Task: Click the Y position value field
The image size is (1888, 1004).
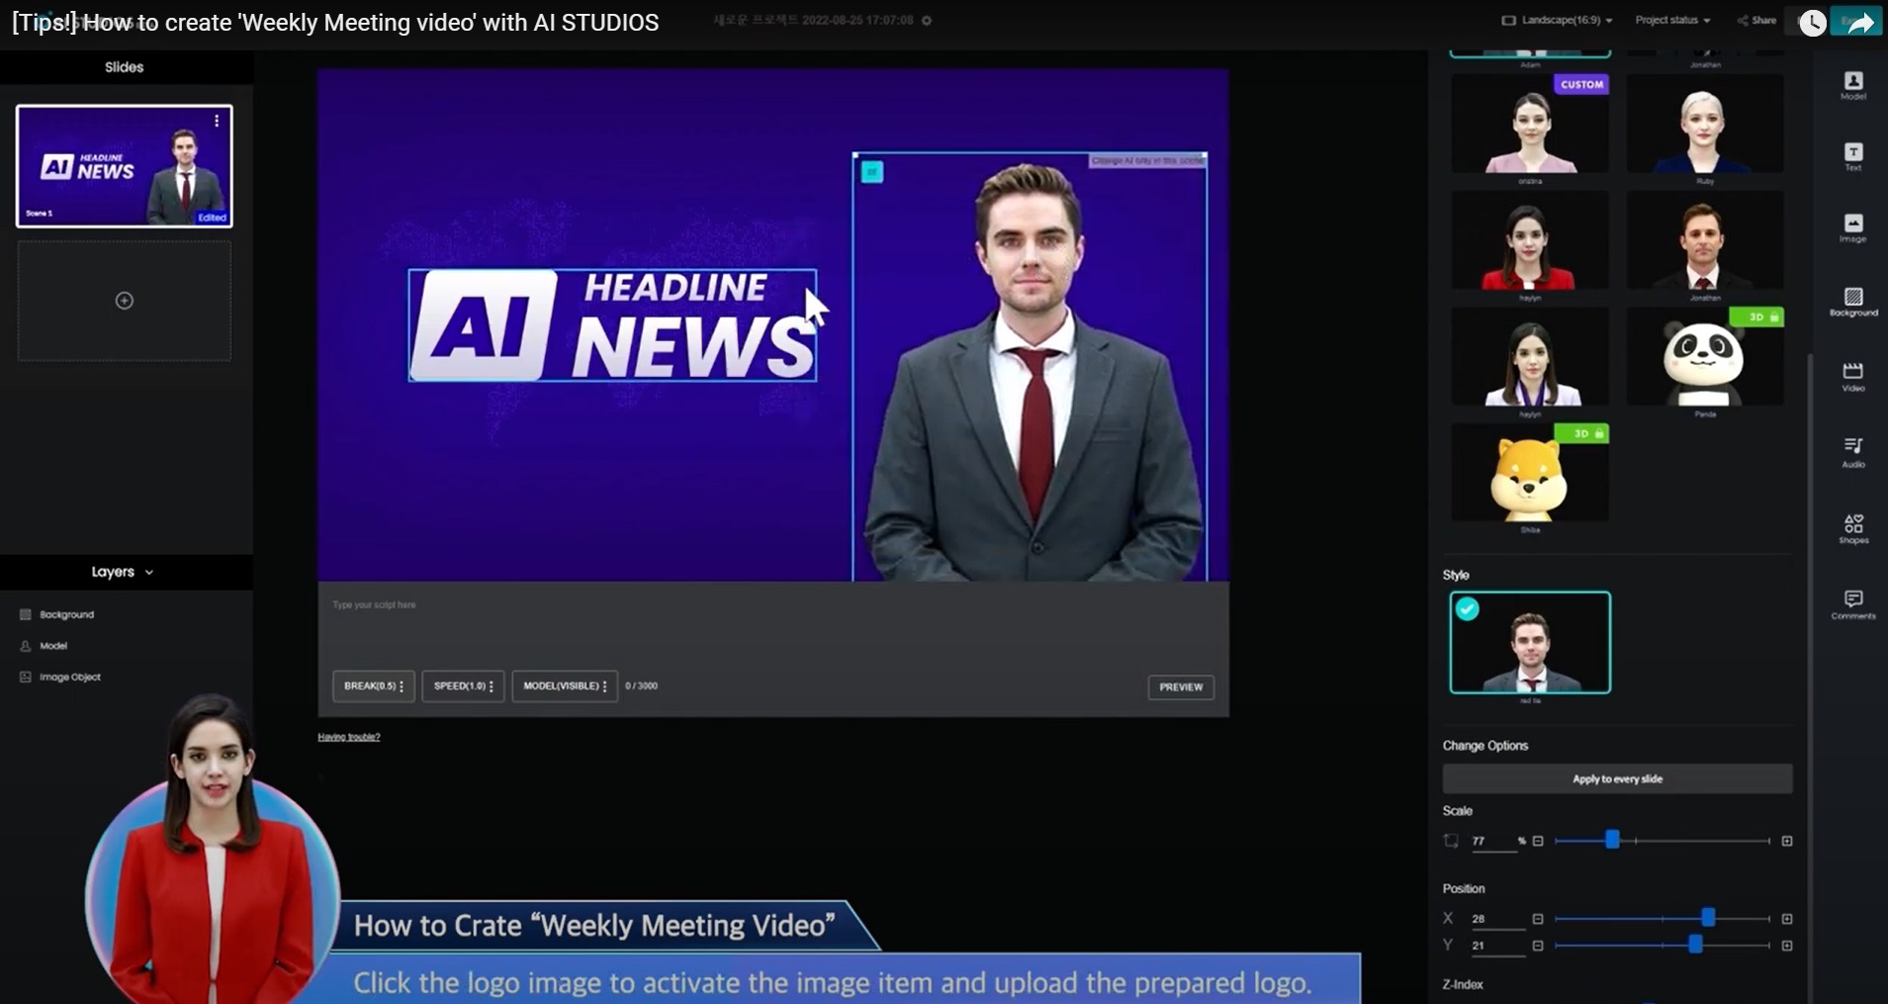Action: pyautogui.click(x=1497, y=946)
